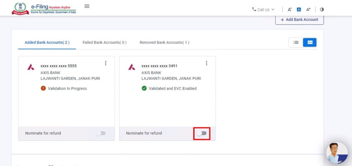Click the Add Bank Account button
The height and width of the screenshot is (166, 352).
[299, 20]
